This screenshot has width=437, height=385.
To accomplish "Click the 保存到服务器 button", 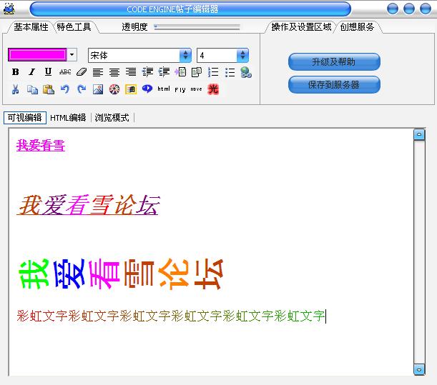I will 334,84.
